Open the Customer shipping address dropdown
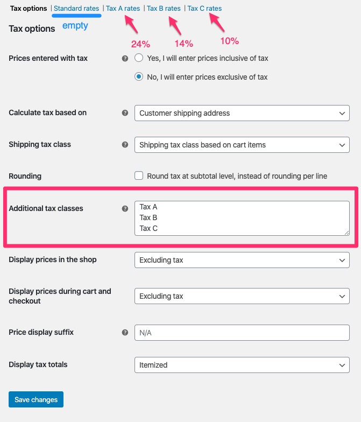 [242, 113]
